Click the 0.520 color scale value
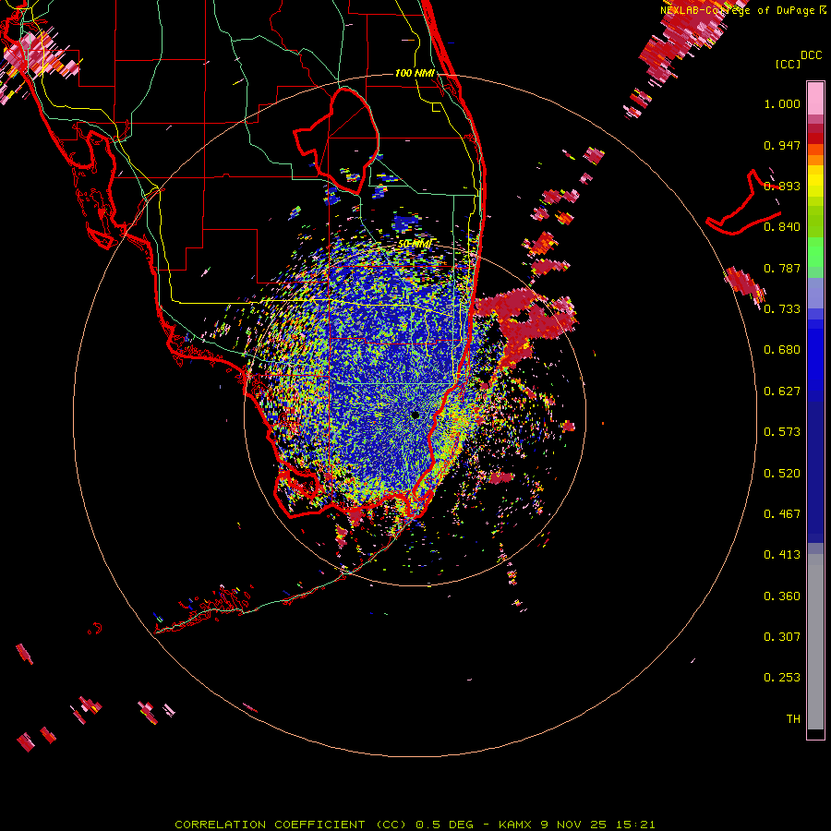The height and width of the screenshot is (831, 831). click(x=782, y=474)
